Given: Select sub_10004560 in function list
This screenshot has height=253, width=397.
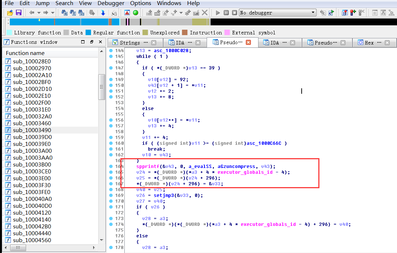Looking at the screenshot, I should tap(32, 240).
